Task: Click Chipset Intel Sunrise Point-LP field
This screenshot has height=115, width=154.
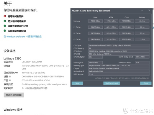Action: click(x=119, y=68)
